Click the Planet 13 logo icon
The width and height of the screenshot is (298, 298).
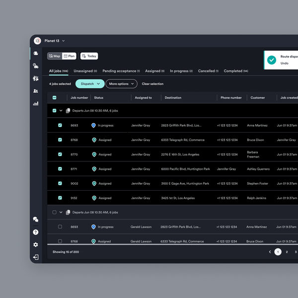tap(37, 41)
